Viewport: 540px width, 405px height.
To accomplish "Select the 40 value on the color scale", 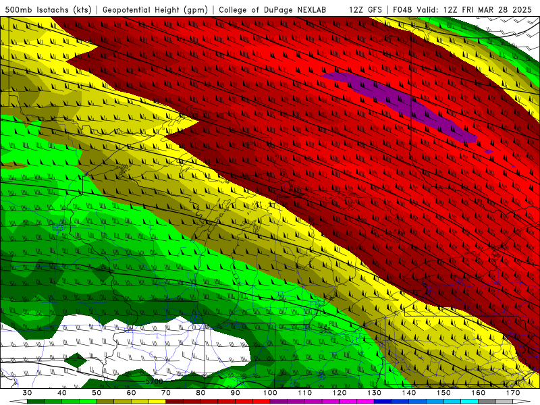I will click(x=62, y=393).
